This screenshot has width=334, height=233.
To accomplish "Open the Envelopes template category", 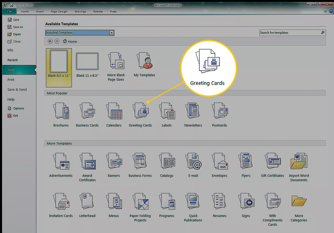I will coord(220,165).
